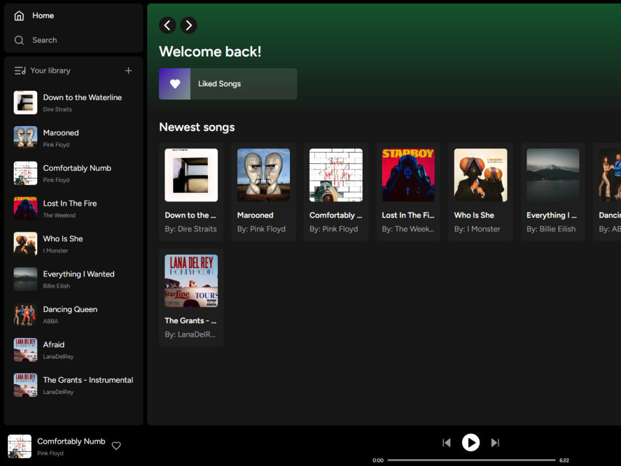Go back with the left arrow button
The width and height of the screenshot is (621, 466).
click(x=168, y=25)
